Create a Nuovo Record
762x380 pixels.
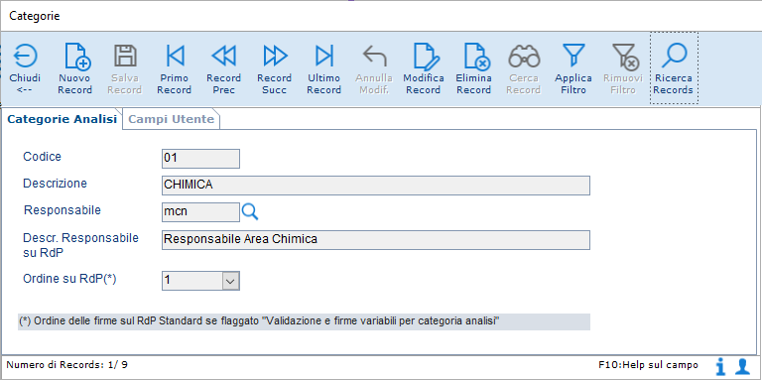(77, 57)
